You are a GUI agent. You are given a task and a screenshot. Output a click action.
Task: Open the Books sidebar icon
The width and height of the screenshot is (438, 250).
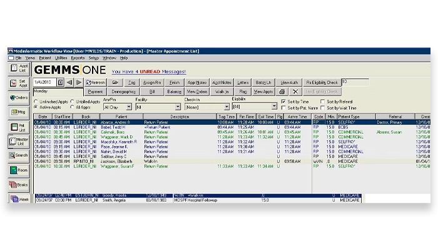point(19,185)
